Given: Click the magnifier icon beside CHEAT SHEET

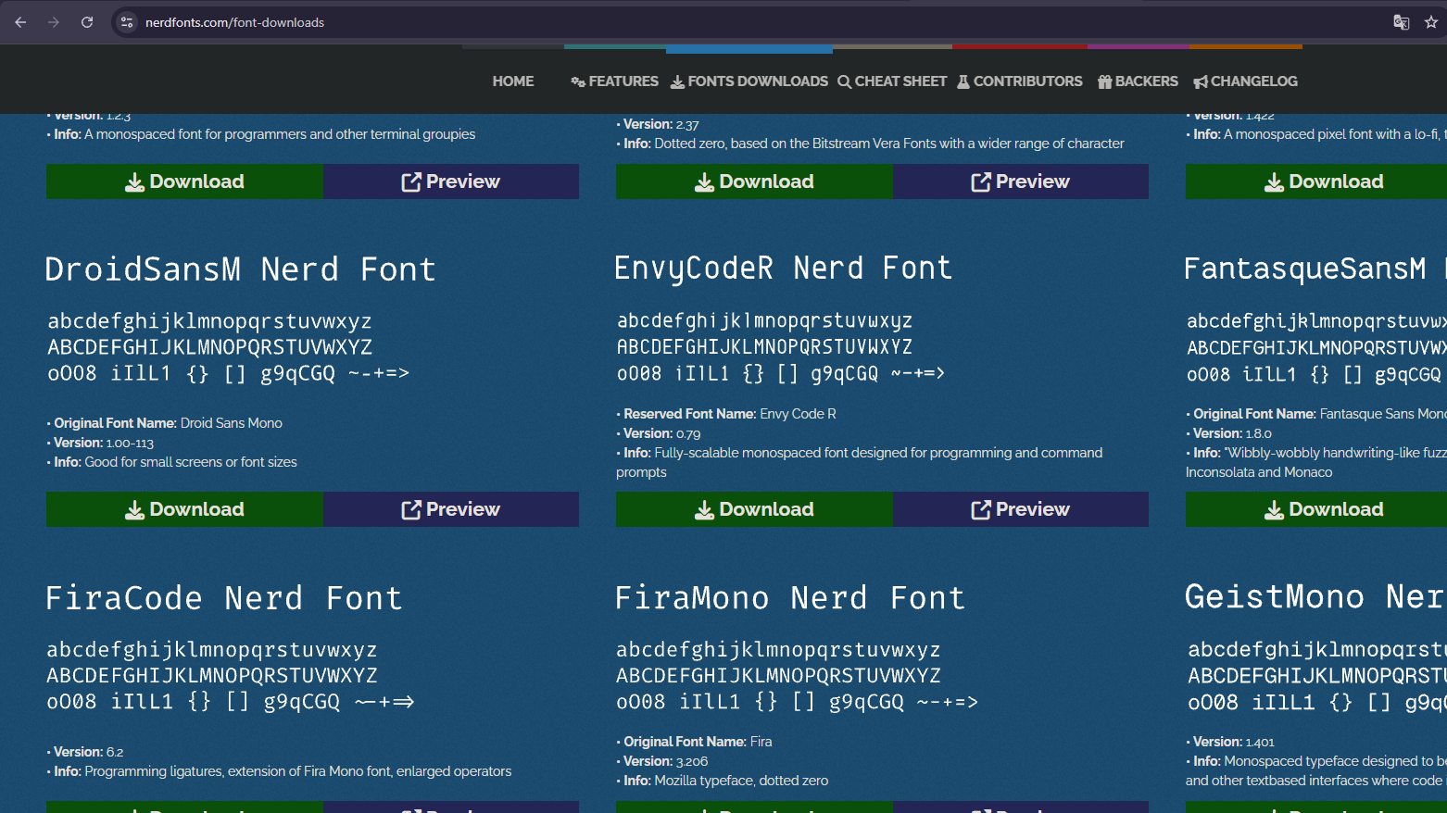Looking at the screenshot, I should coord(843,81).
